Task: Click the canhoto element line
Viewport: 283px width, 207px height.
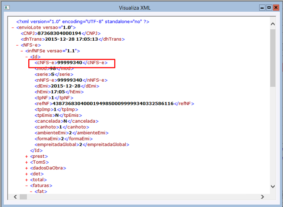Action: 62,127
